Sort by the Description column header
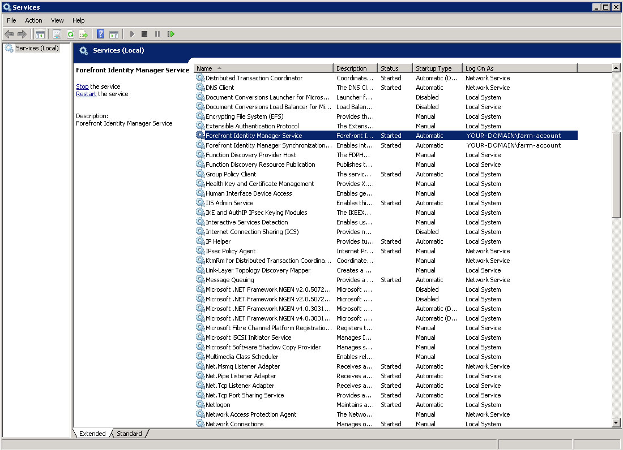The width and height of the screenshot is (623, 450). click(x=355, y=68)
